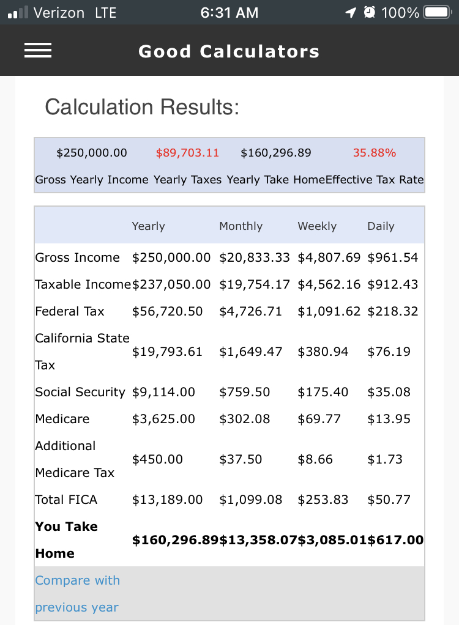Tap the $89,703.11 yearly taxes figure
This screenshot has width=459, height=625.
[x=187, y=153]
